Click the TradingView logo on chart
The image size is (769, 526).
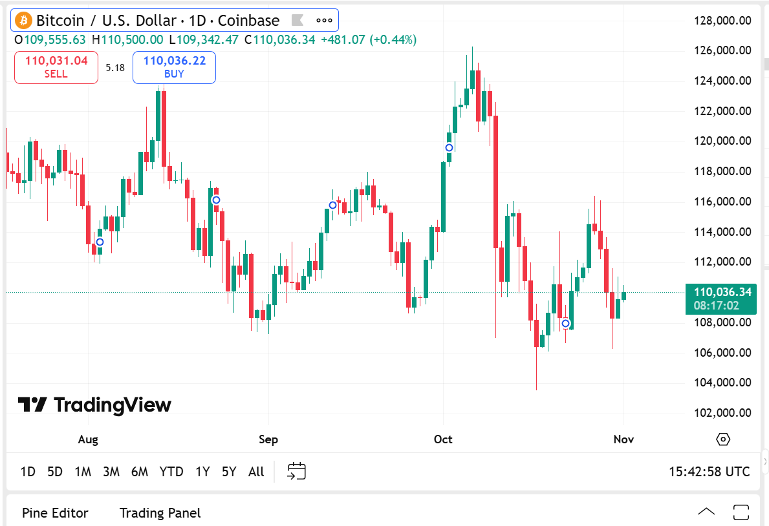[94, 405]
